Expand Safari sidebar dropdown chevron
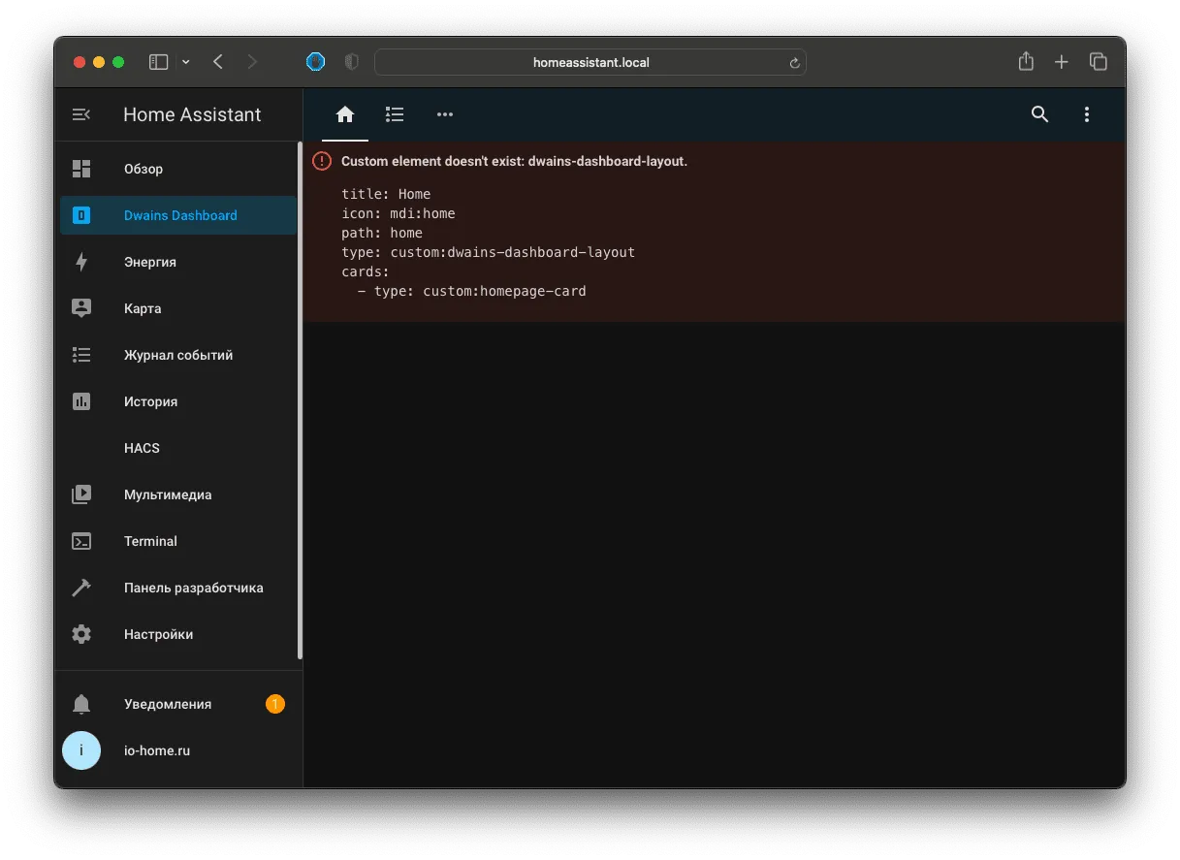 185,62
